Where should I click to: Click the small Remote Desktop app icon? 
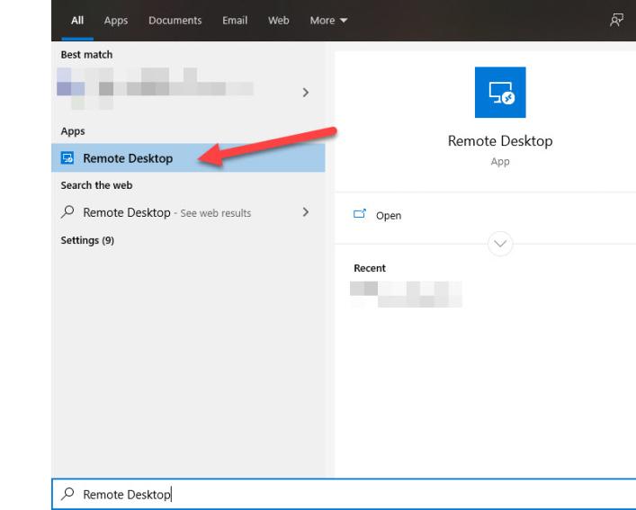pos(67,157)
